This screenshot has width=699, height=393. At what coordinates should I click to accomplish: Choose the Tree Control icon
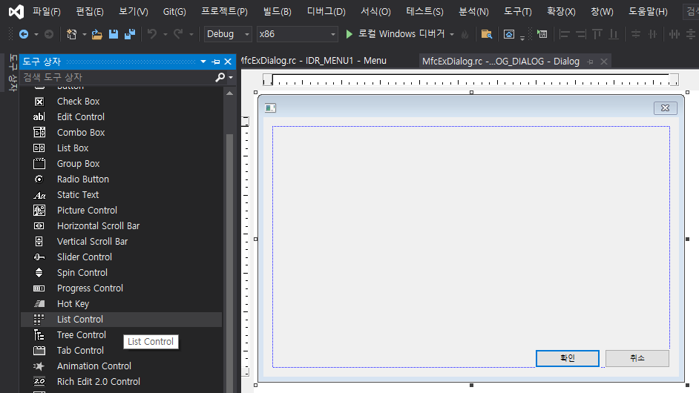pos(39,334)
